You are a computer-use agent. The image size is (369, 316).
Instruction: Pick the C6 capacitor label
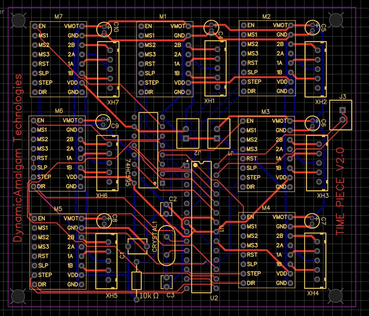click(x=323, y=123)
